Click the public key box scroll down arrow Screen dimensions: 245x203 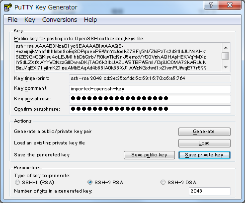click(226, 67)
